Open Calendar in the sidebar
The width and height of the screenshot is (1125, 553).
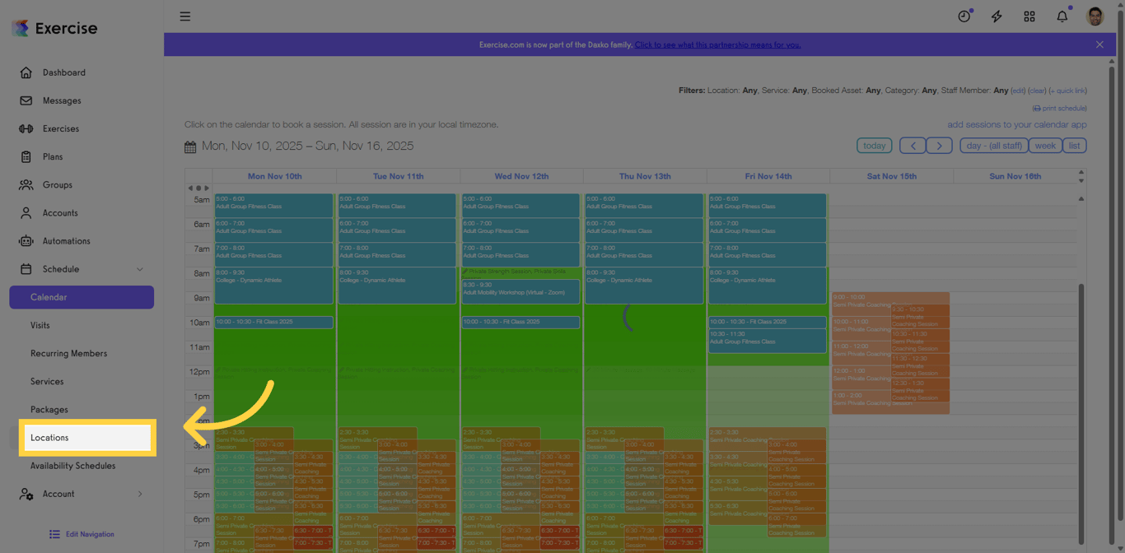pos(82,297)
